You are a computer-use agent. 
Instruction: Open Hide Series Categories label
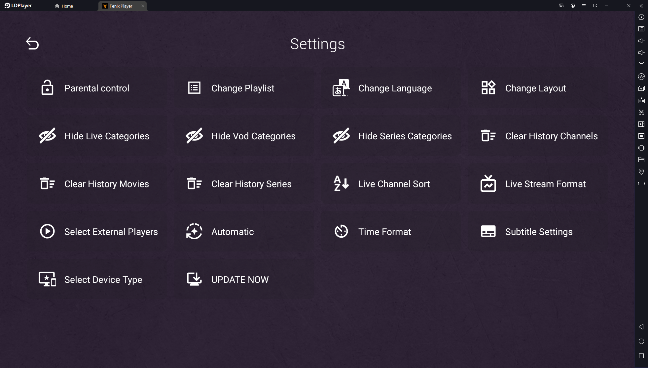pyautogui.click(x=405, y=136)
